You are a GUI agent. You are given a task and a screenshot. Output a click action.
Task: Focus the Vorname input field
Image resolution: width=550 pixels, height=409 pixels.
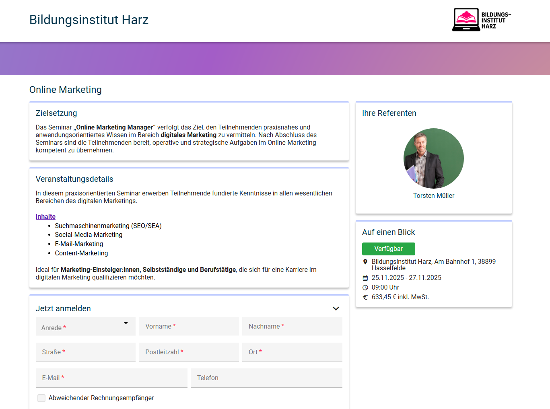(189, 327)
